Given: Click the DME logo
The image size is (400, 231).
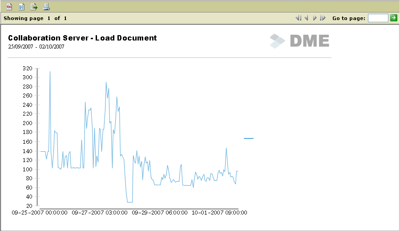Looking at the screenshot, I should 299,41.
